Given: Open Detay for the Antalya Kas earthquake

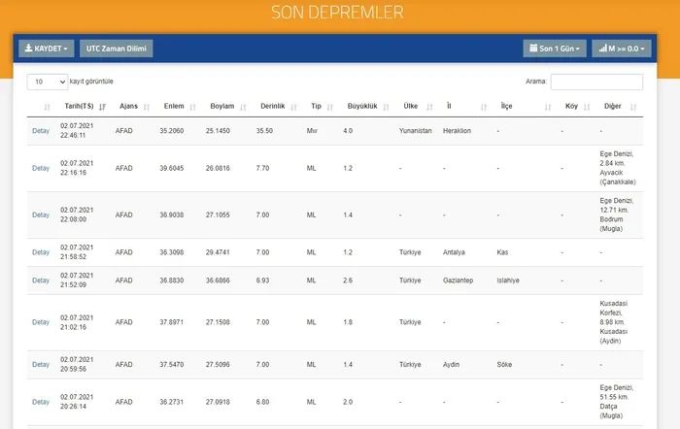Looking at the screenshot, I should [x=41, y=252].
